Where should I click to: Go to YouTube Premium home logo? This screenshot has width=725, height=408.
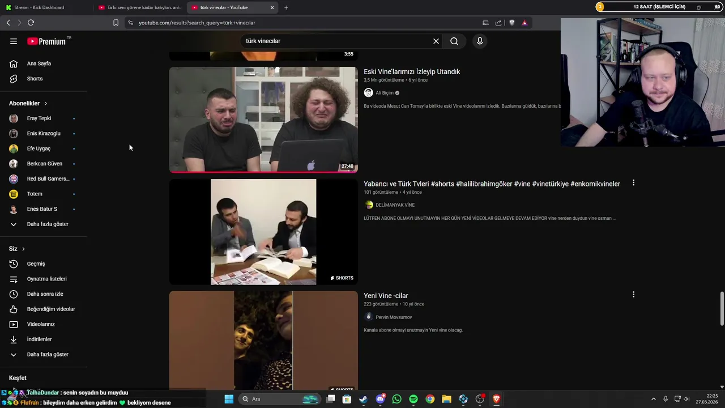click(x=47, y=41)
